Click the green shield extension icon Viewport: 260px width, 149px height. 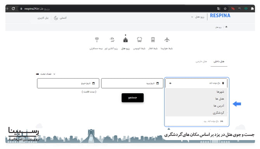(x=246, y=9)
